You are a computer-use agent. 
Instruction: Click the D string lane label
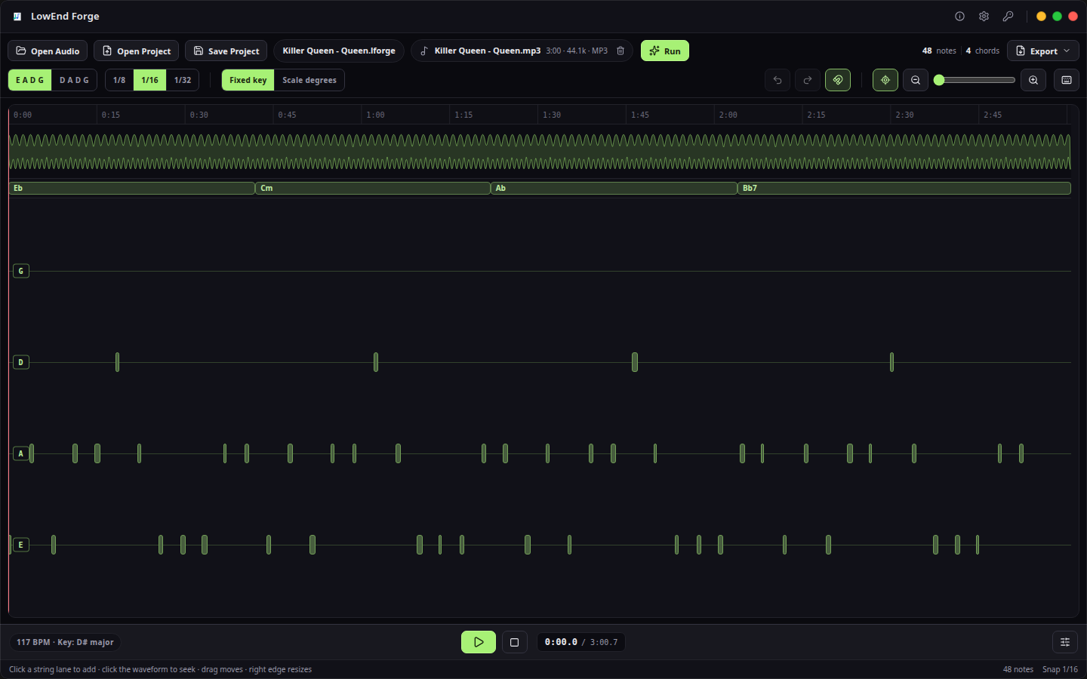tap(21, 362)
